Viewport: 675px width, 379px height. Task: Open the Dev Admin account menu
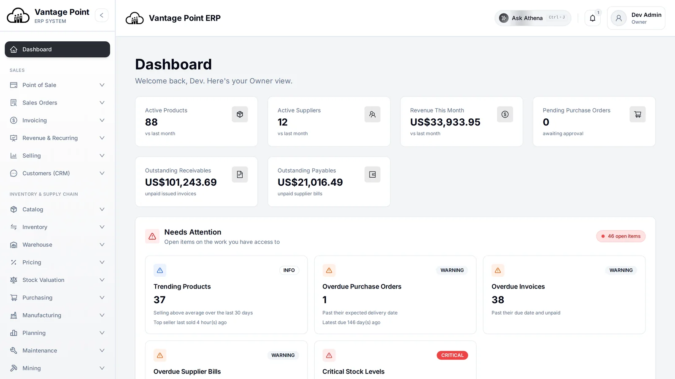click(x=636, y=18)
